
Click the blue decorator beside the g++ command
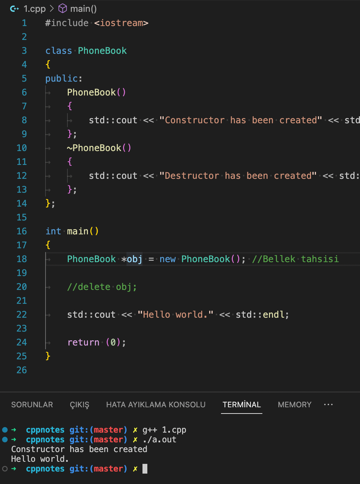(x=4, y=429)
